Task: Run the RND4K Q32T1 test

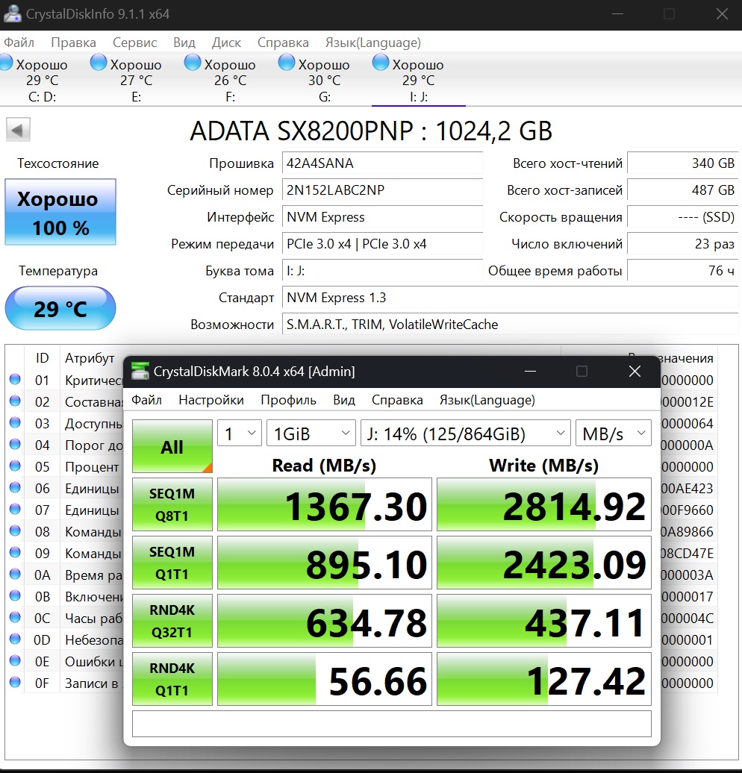Action: (172, 621)
